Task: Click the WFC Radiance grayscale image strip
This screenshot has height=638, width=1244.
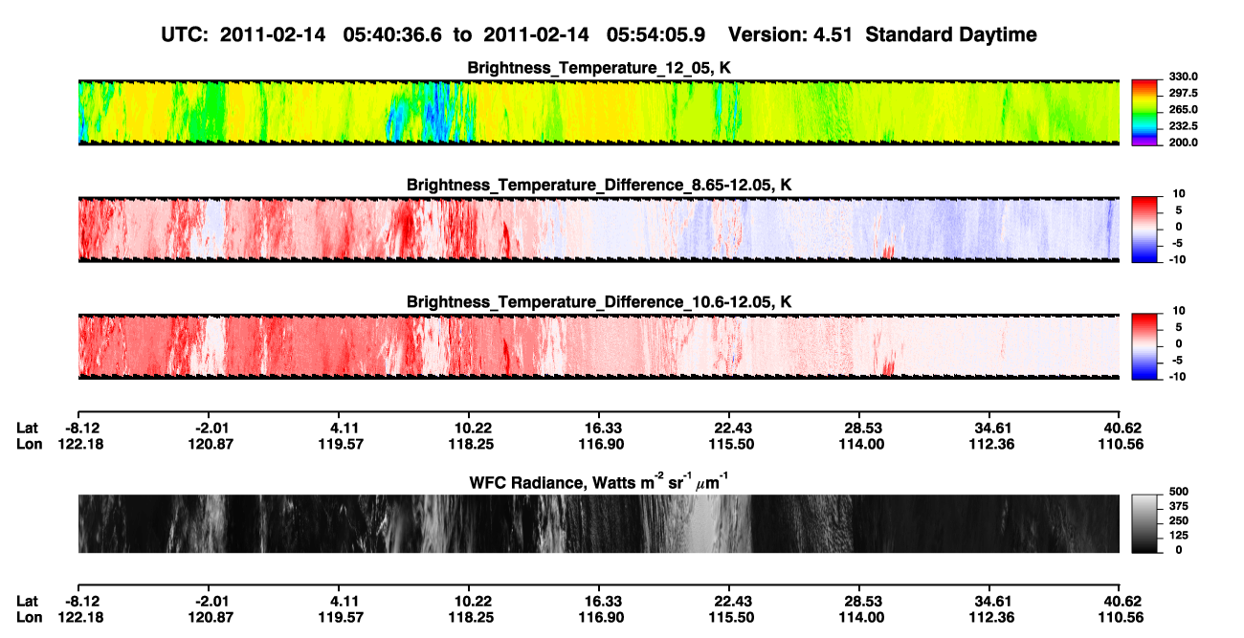Action: click(x=599, y=523)
